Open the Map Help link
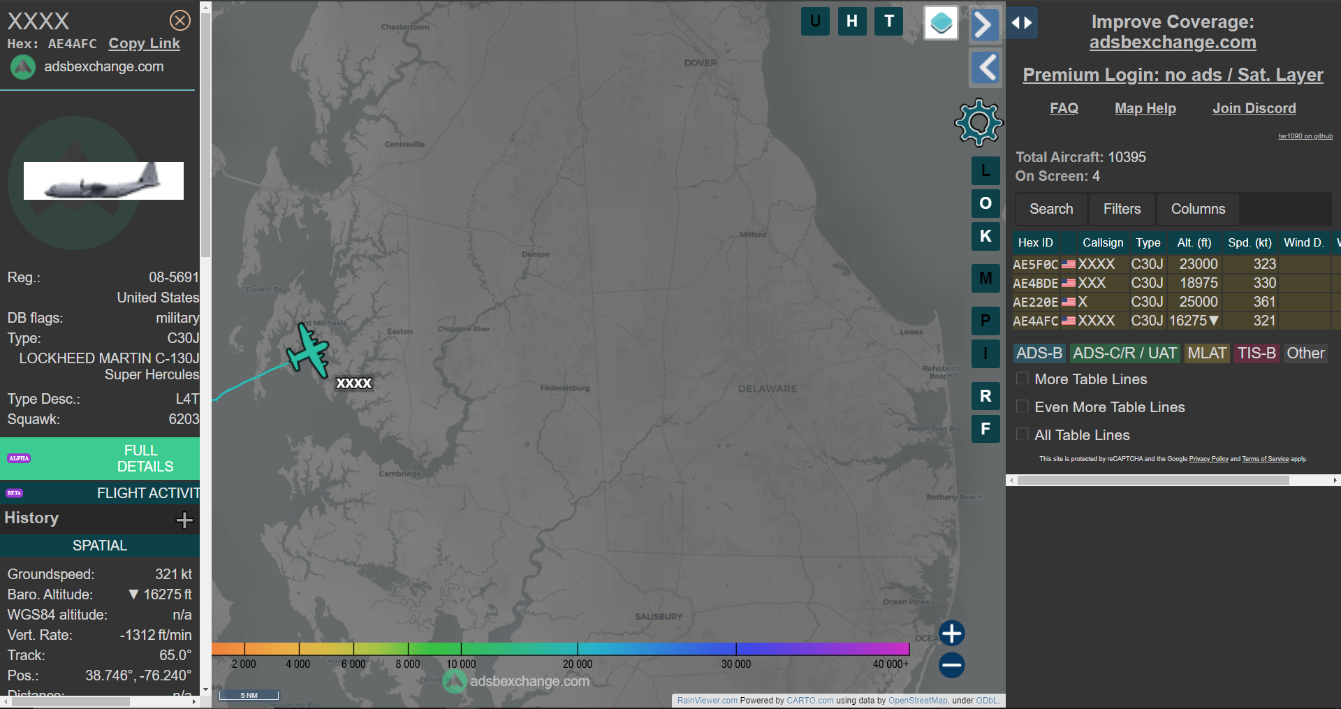The width and height of the screenshot is (1341, 709). pos(1145,108)
